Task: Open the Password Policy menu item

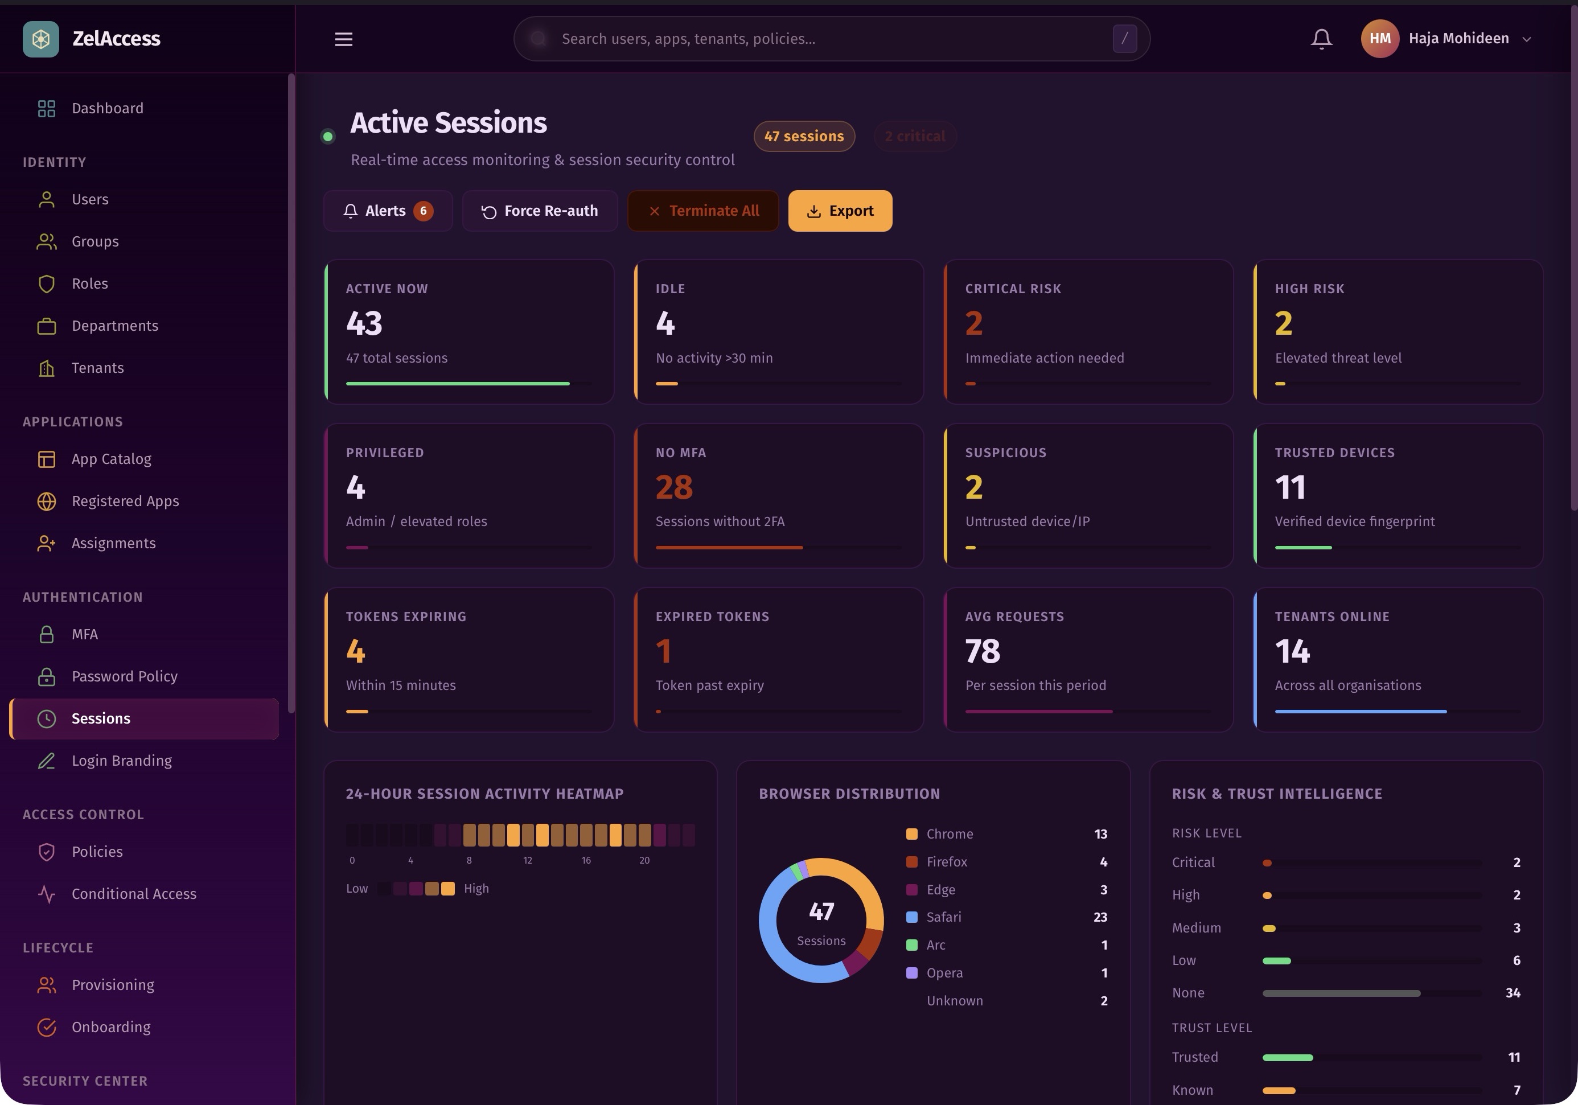Action: 124,676
